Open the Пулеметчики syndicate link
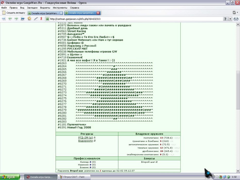Screen dimensions: 240x180 77,125
